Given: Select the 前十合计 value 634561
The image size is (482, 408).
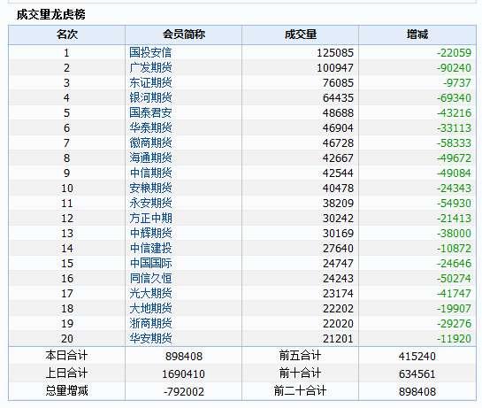Looking at the screenshot, I should click(417, 374).
